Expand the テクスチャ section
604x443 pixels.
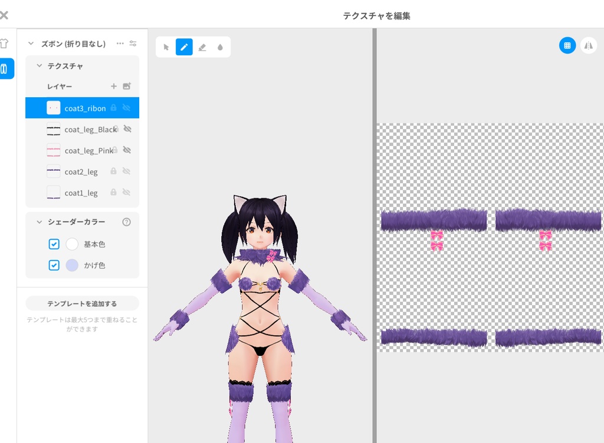pos(39,66)
